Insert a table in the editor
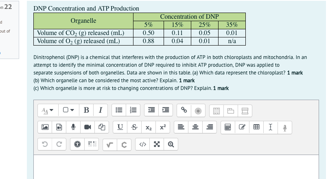This screenshot has width=328, height=179. (256, 127)
